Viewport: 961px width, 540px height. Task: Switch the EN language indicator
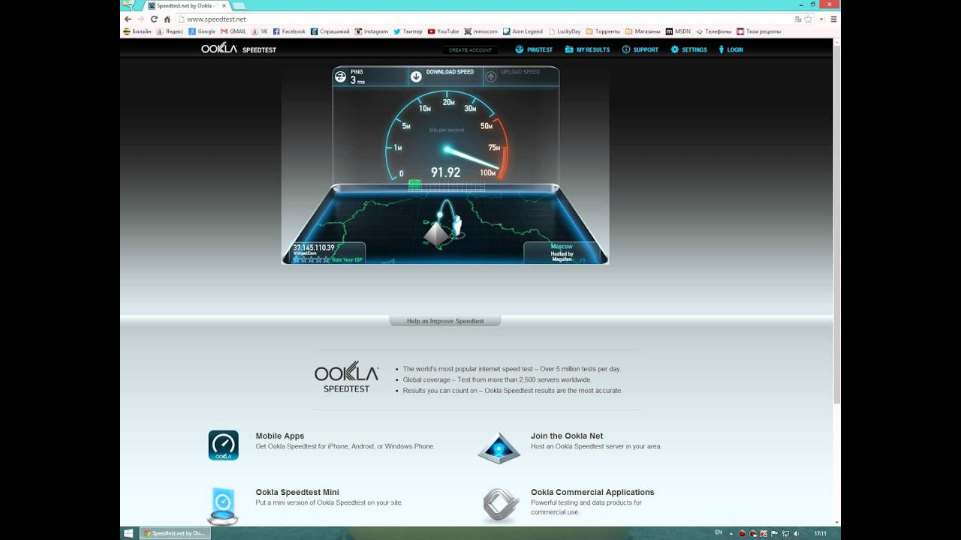pyautogui.click(x=718, y=532)
